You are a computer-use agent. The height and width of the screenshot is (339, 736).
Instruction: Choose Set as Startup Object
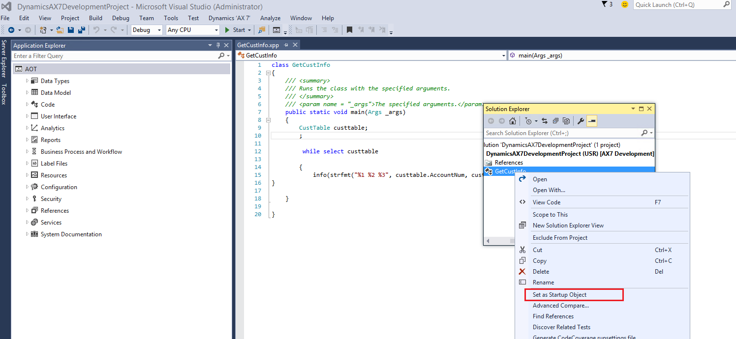click(558, 294)
